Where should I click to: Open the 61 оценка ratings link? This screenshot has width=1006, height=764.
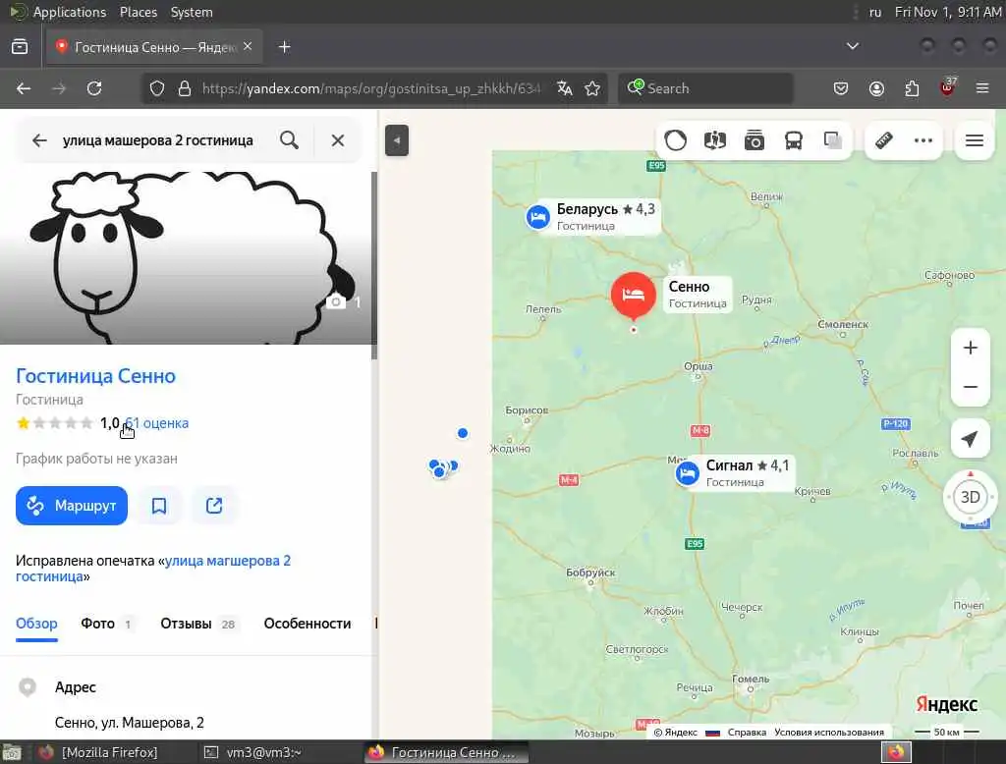click(x=156, y=423)
